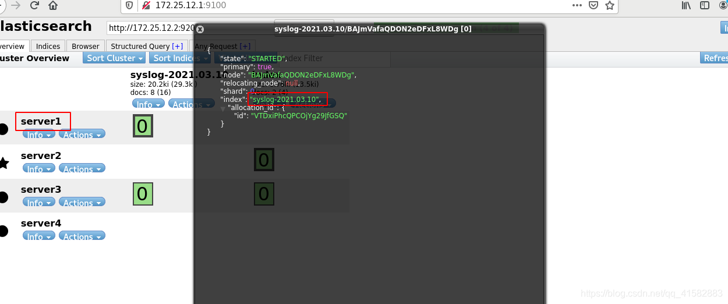Open Info dropdown for server4

(x=39, y=236)
